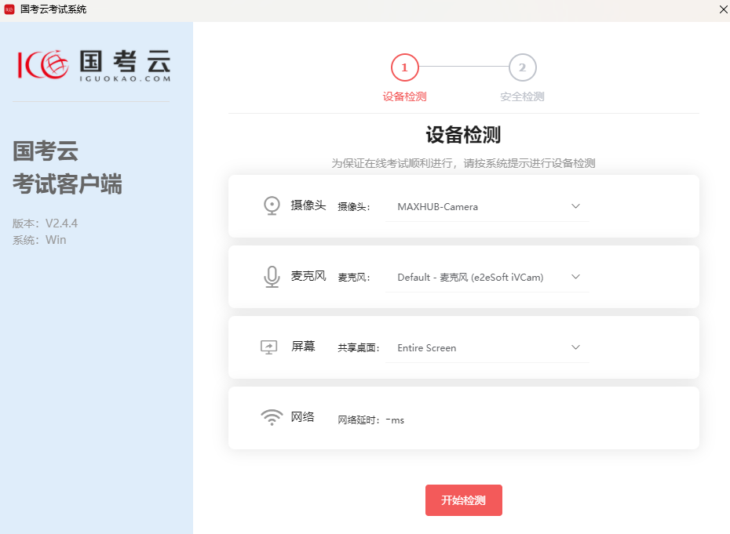Expand the camera dropdown arrow

pyautogui.click(x=575, y=206)
